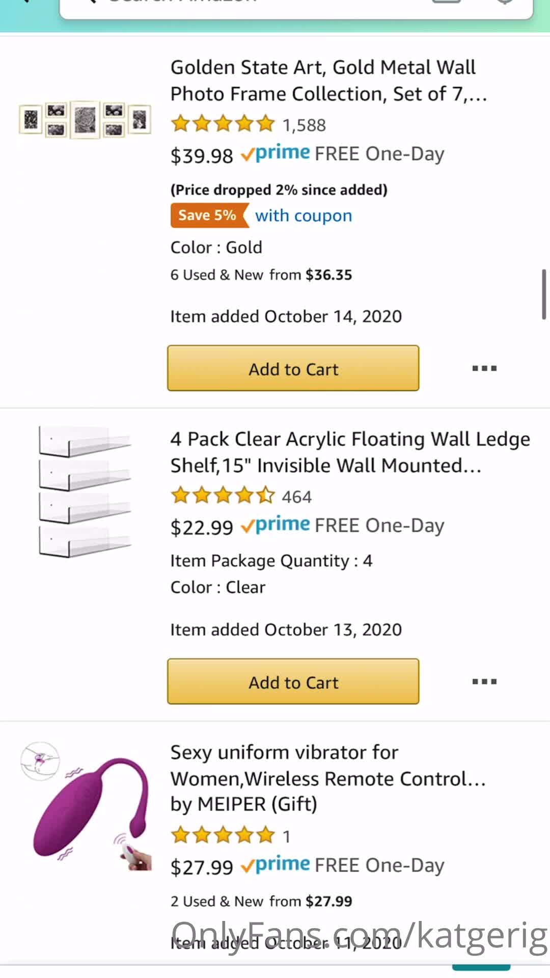Add Golden State Art photo frames to cart
550x978 pixels.
pos(293,368)
